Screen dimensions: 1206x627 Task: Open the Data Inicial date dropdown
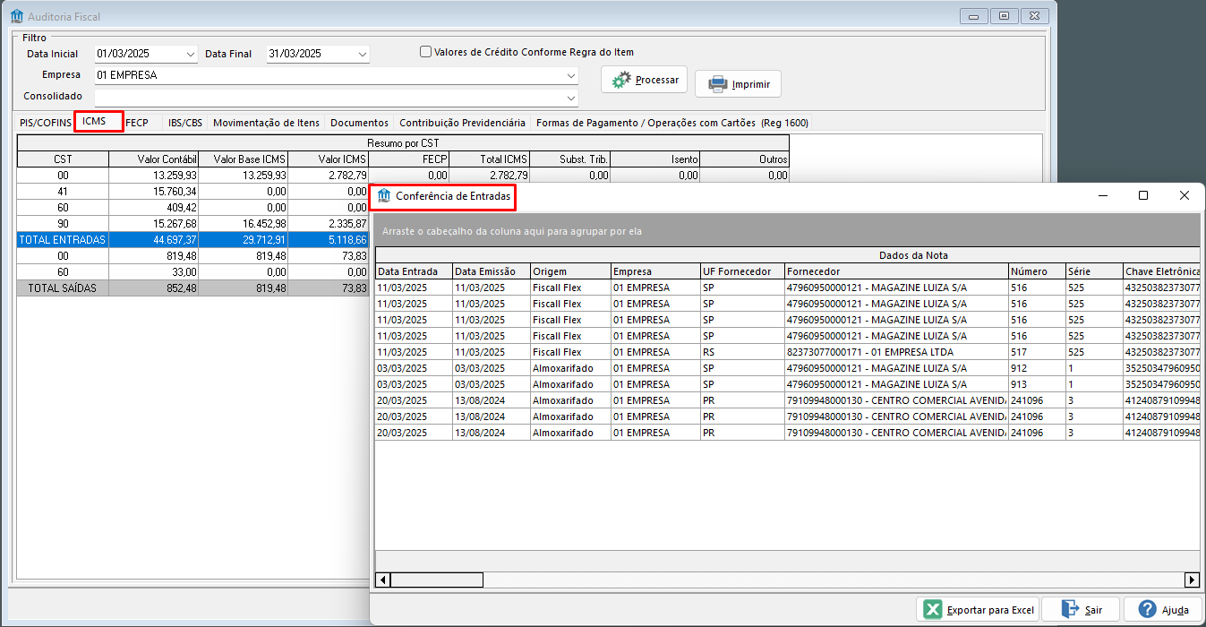pyautogui.click(x=191, y=54)
